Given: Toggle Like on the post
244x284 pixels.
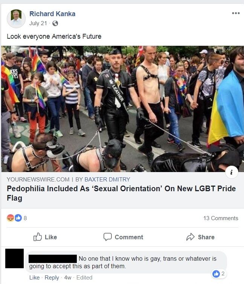Looking at the screenshot, I should pyautogui.click(x=45, y=237).
